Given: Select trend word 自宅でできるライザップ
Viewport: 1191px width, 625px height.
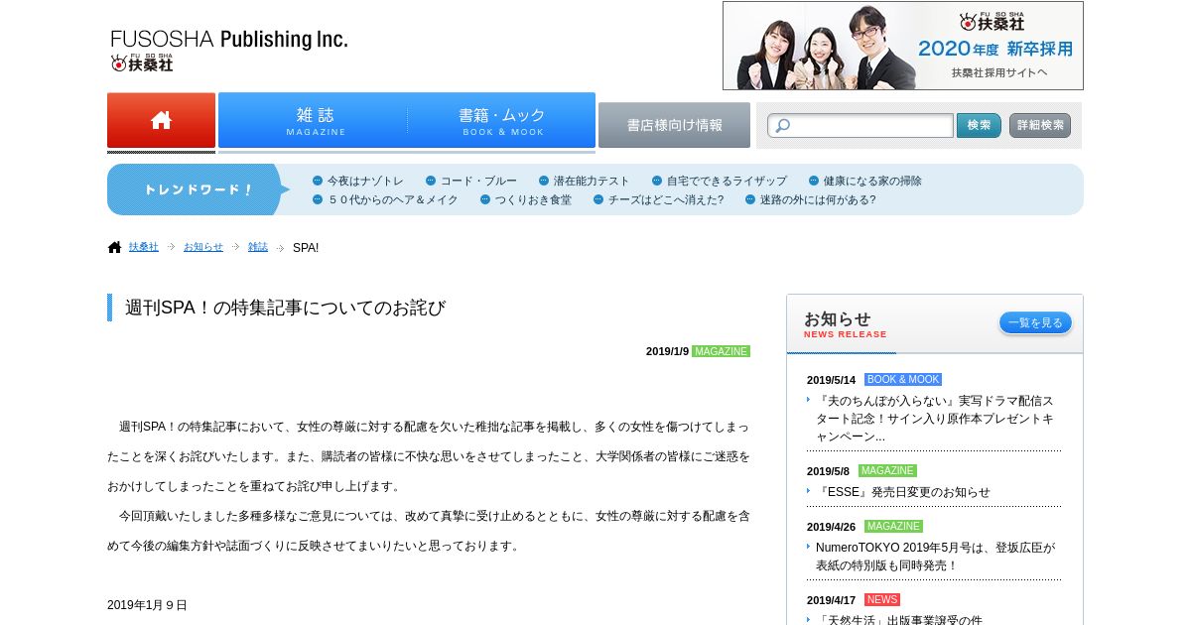Looking at the screenshot, I should point(727,181).
